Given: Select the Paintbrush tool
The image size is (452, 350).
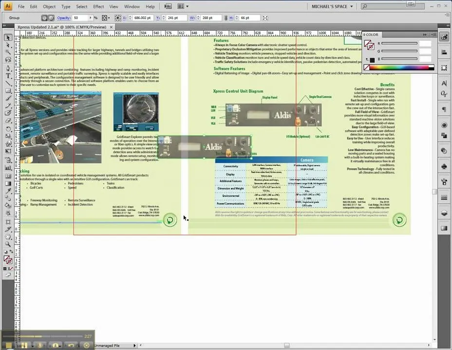Looking at the screenshot, I should 8,98.
